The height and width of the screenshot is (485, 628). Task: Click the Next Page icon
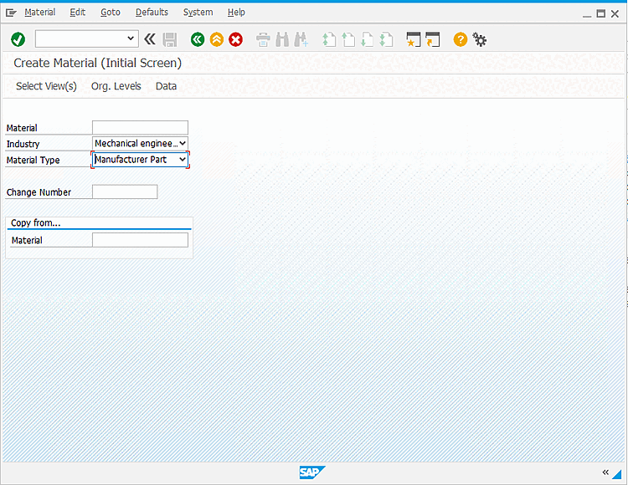pos(367,39)
